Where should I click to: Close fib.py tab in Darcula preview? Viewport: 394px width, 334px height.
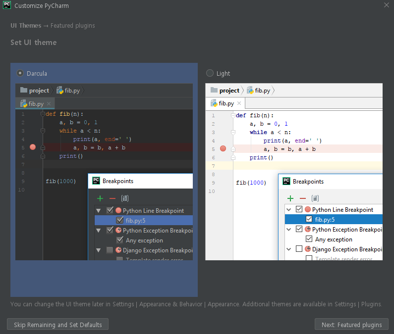[49, 103]
